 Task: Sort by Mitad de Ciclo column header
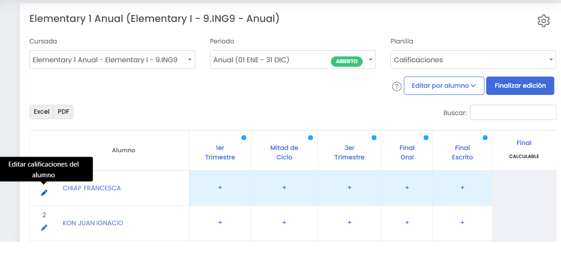(284, 153)
